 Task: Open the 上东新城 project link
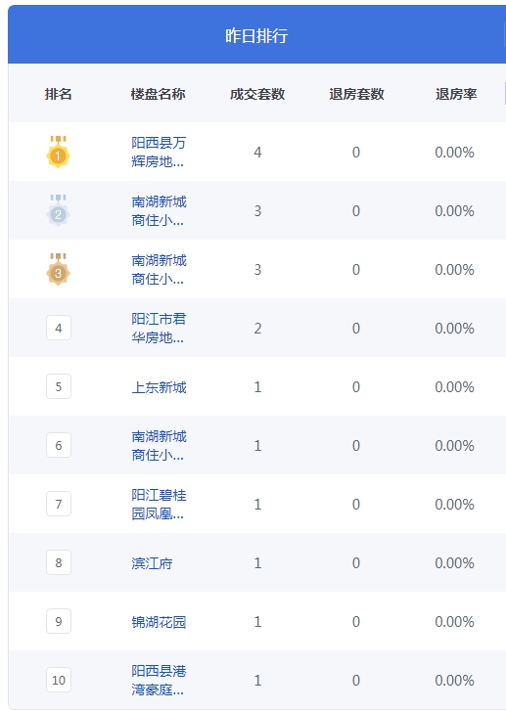pyautogui.click(x=159, y=387)
